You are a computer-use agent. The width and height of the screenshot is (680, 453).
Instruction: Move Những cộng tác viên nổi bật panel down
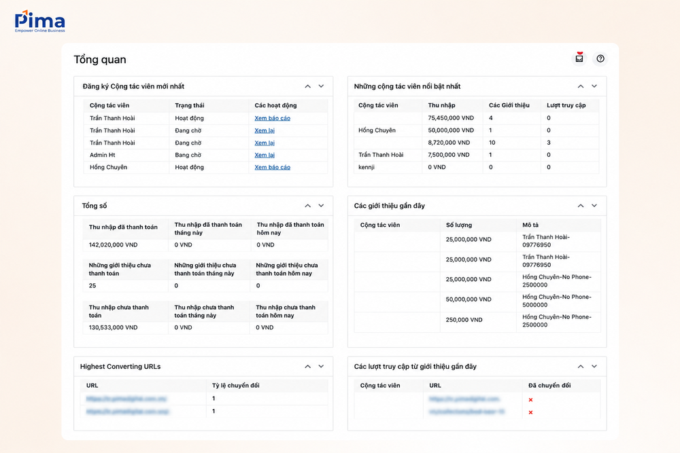pyautogui.click(x=594, y=86)
